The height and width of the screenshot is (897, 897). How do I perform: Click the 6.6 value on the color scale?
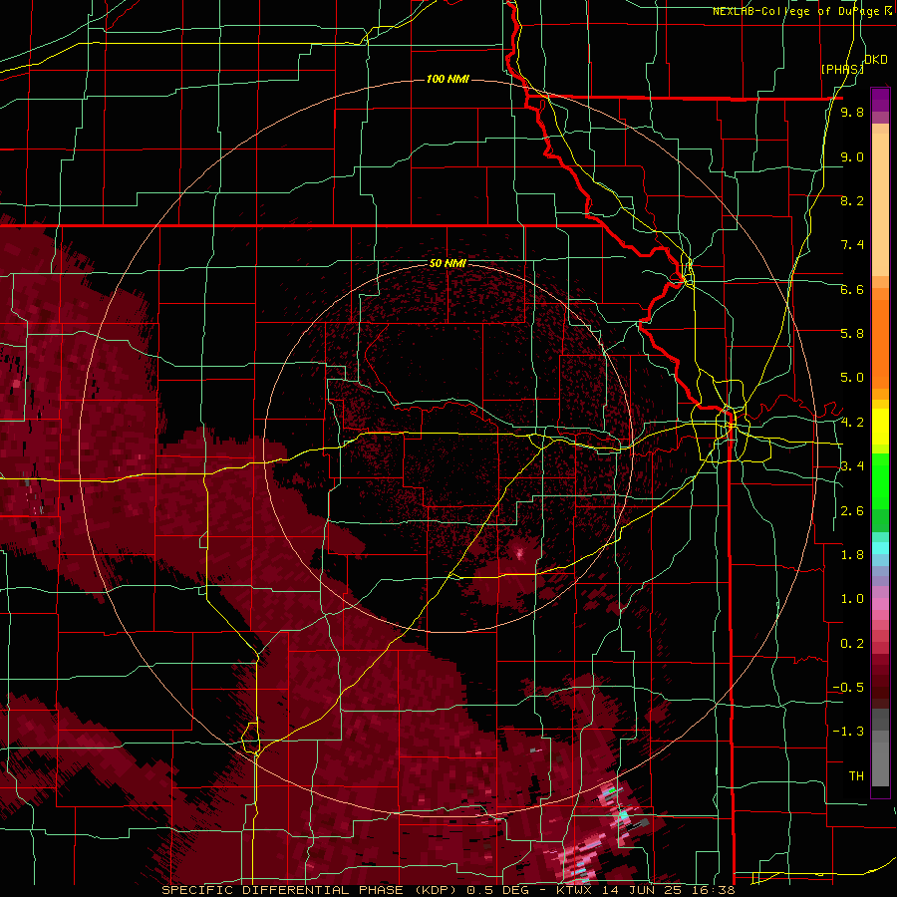pos(852,289)
